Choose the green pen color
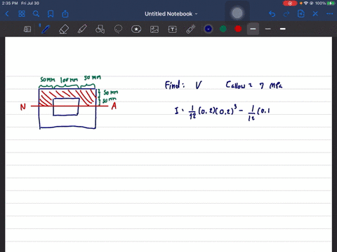 click(x=223, y=29)
